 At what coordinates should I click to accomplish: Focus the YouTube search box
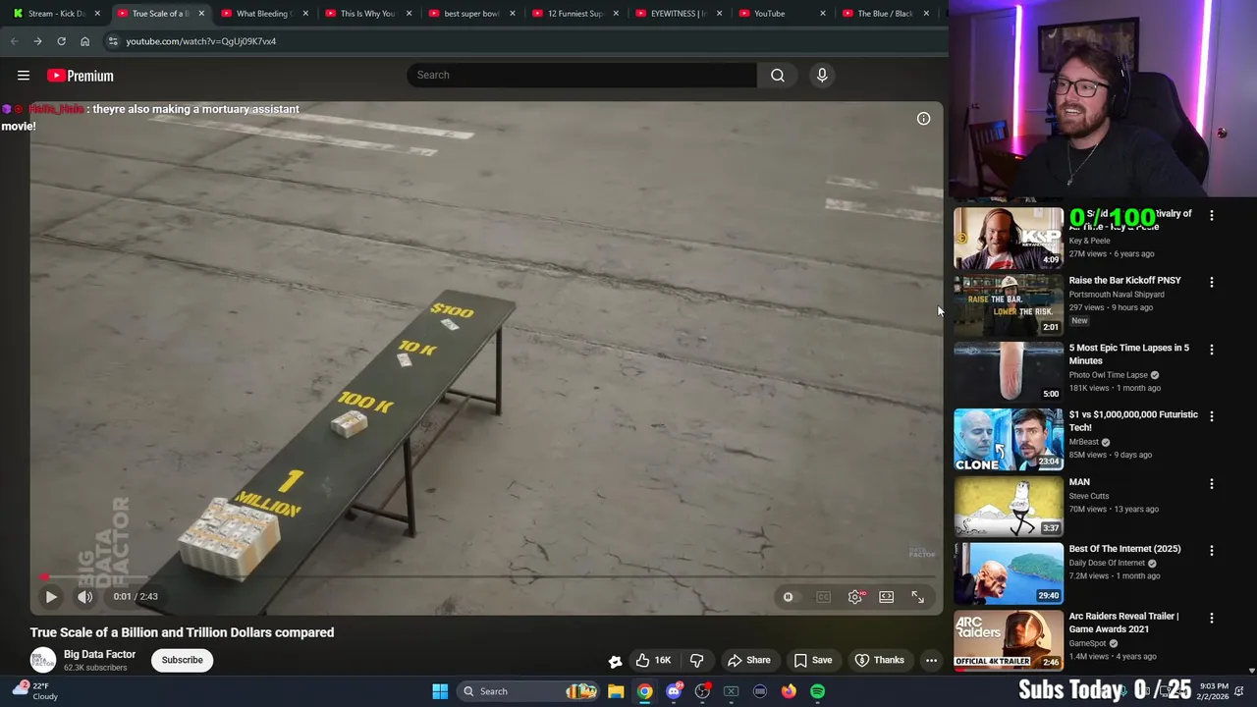coord(581,75)
